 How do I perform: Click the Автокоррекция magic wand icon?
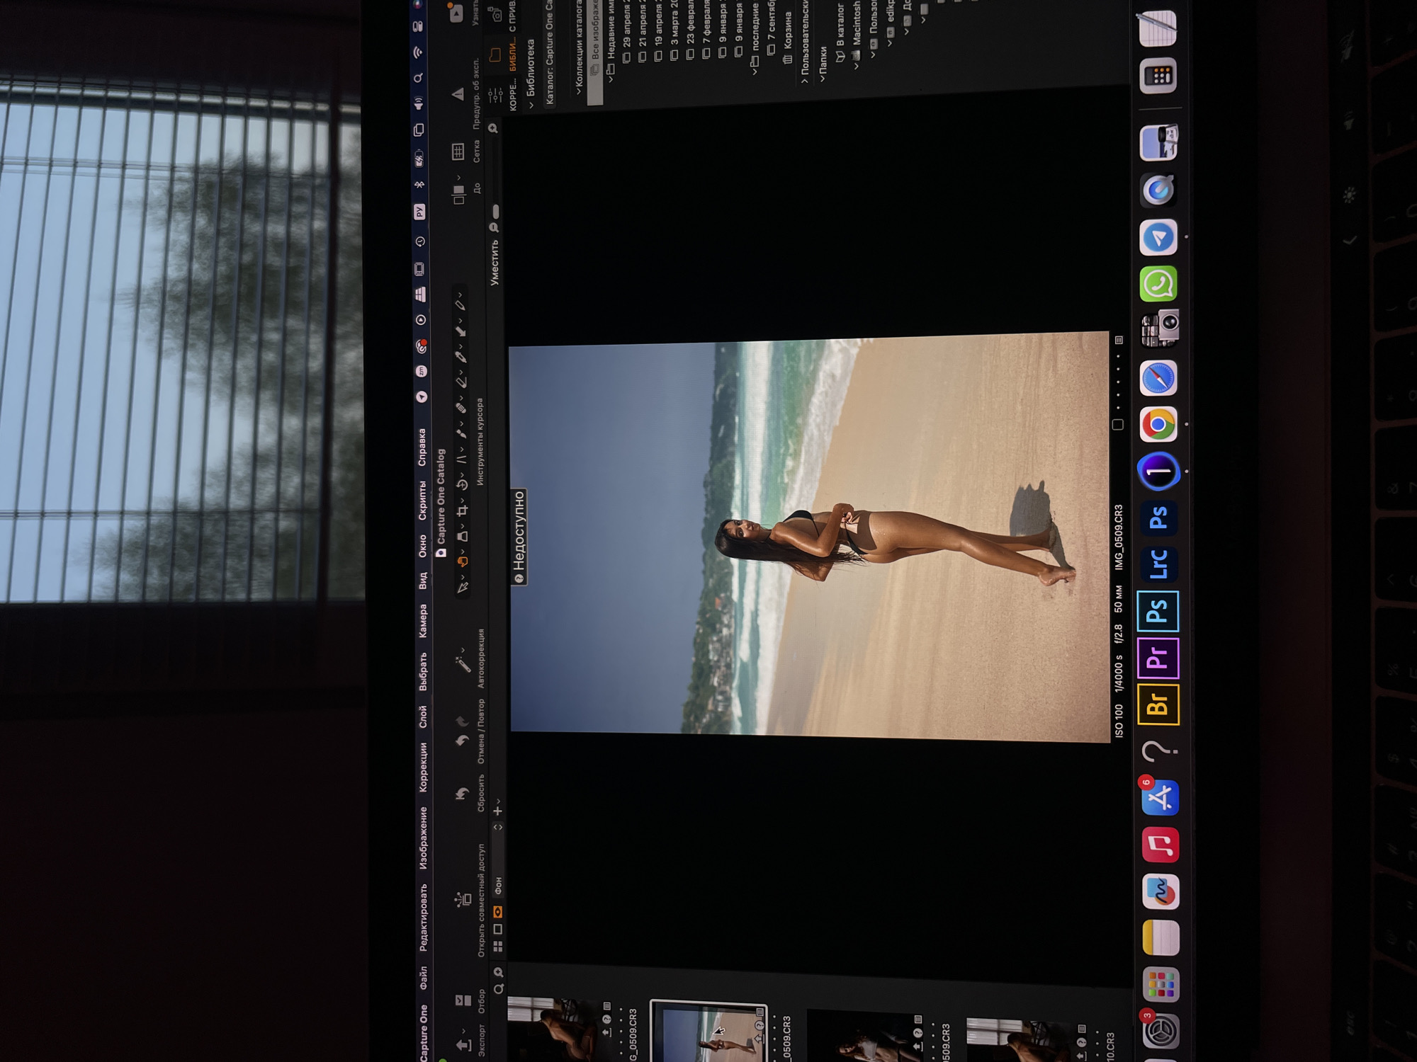pyautogui.click(x=463, y=664)
